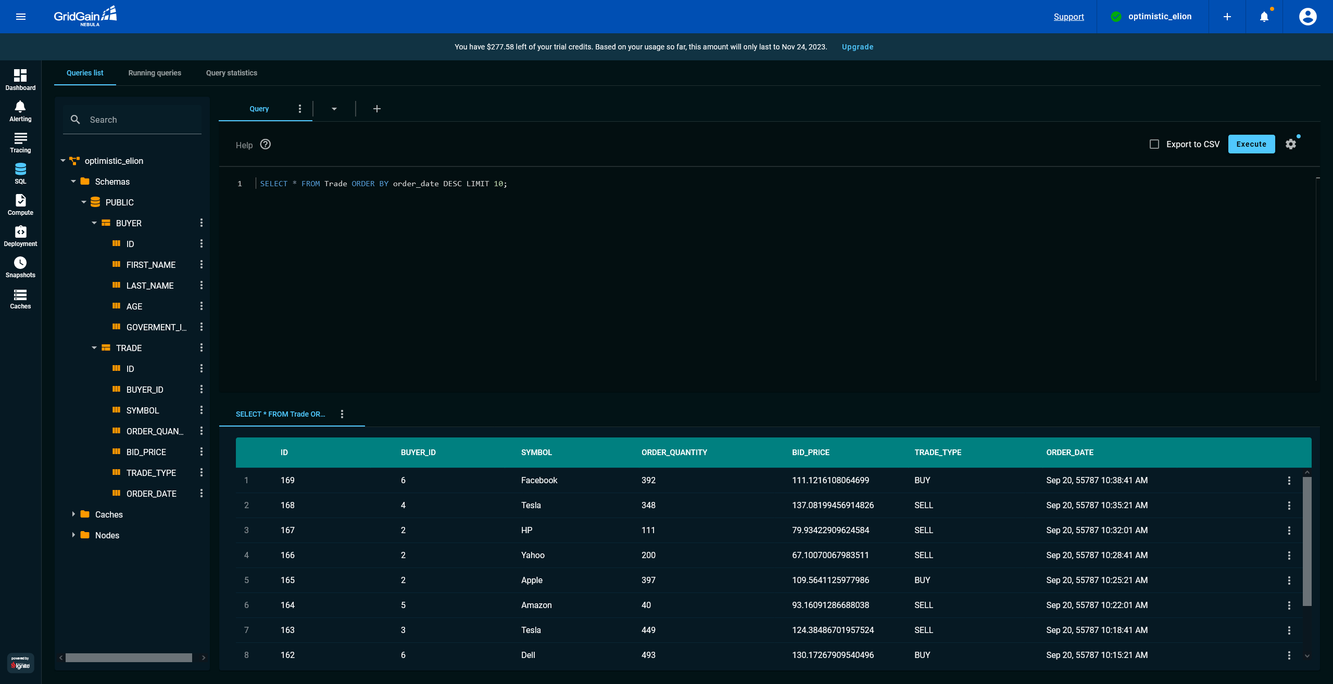Focus the schema Search field
This screenshot has width=1333, height=684.
(132, 120)
